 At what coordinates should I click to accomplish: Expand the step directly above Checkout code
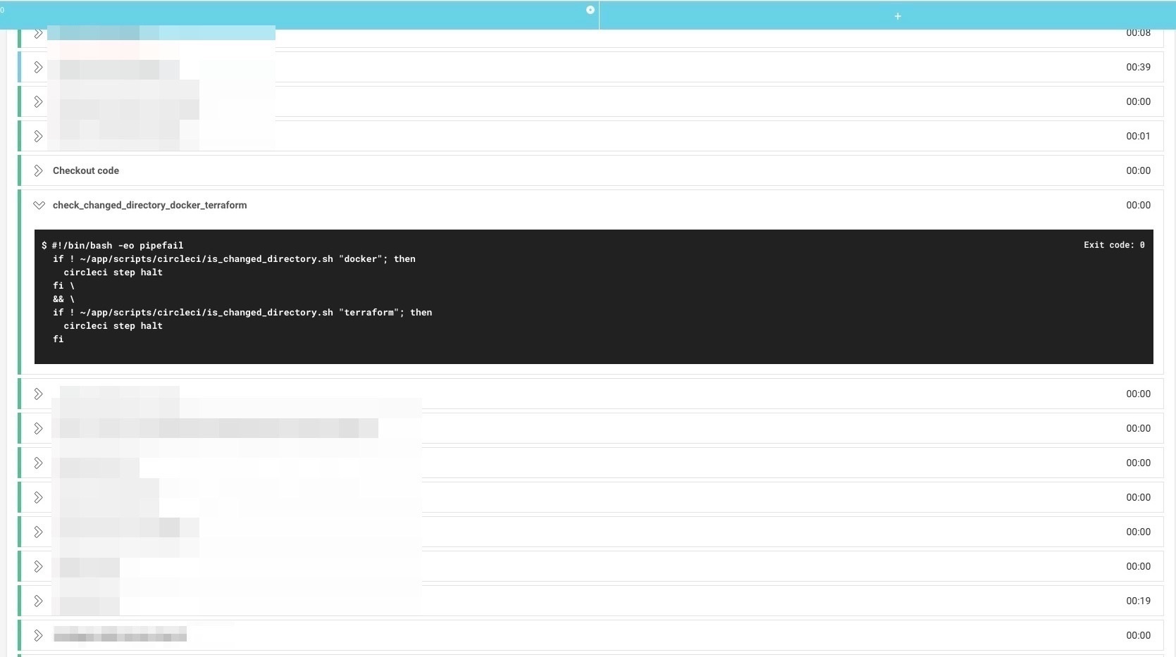tap(39, 137)
